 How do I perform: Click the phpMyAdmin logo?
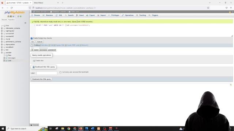point(15,12)
